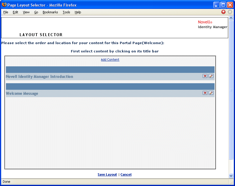Viewport: 235px width, 186px height.
Task: Click the vertical scrollbar thumb
Action: 231,90
